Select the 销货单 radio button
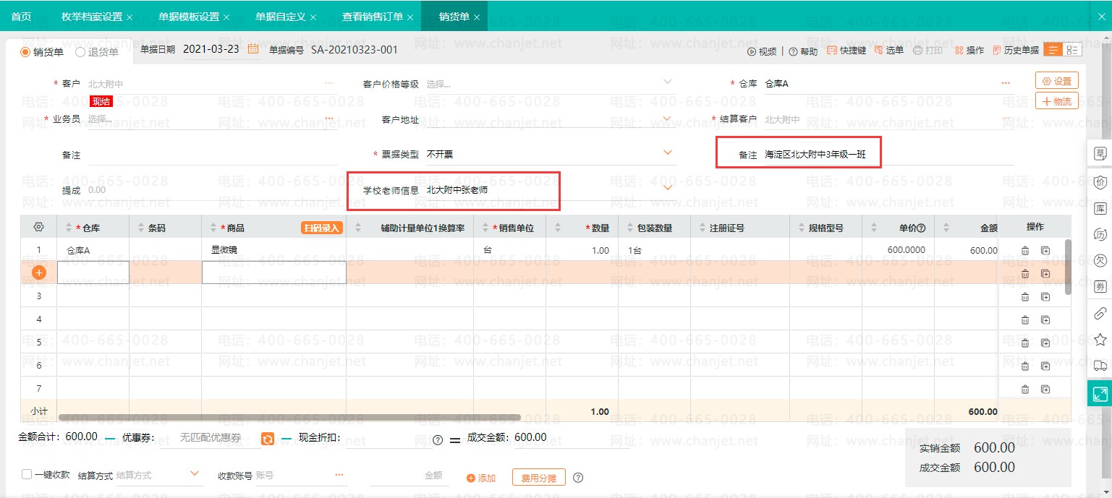1112x498 pixels. (25, 52)
